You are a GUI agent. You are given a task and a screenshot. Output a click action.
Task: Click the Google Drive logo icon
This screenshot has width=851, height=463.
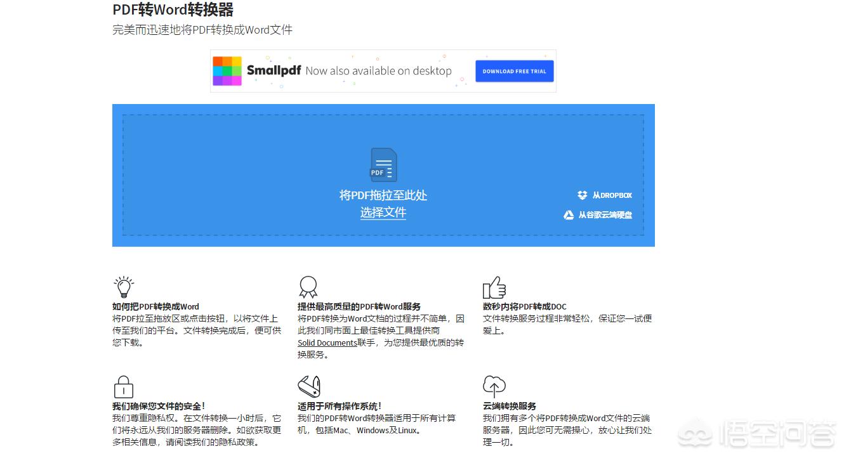[569, 215]
